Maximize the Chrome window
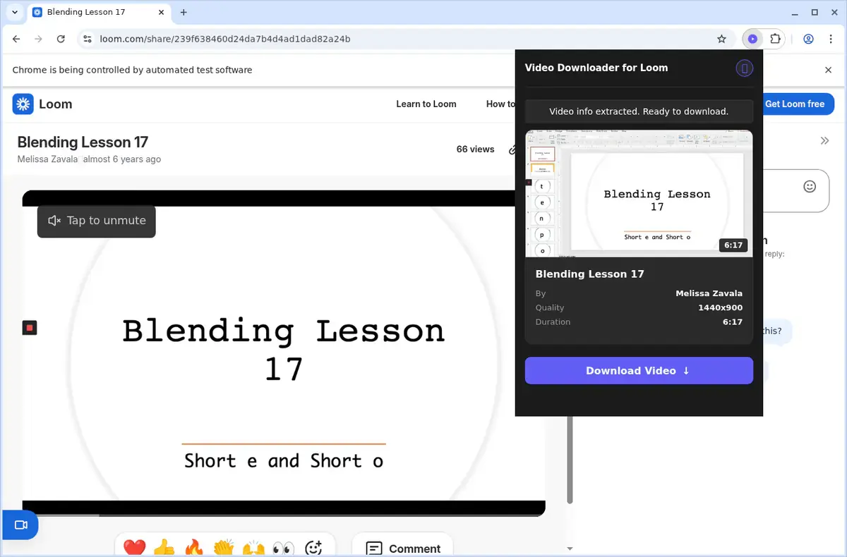Image resolution: width=847 pixels, height=557 pixels. click(x=815, y=12)
